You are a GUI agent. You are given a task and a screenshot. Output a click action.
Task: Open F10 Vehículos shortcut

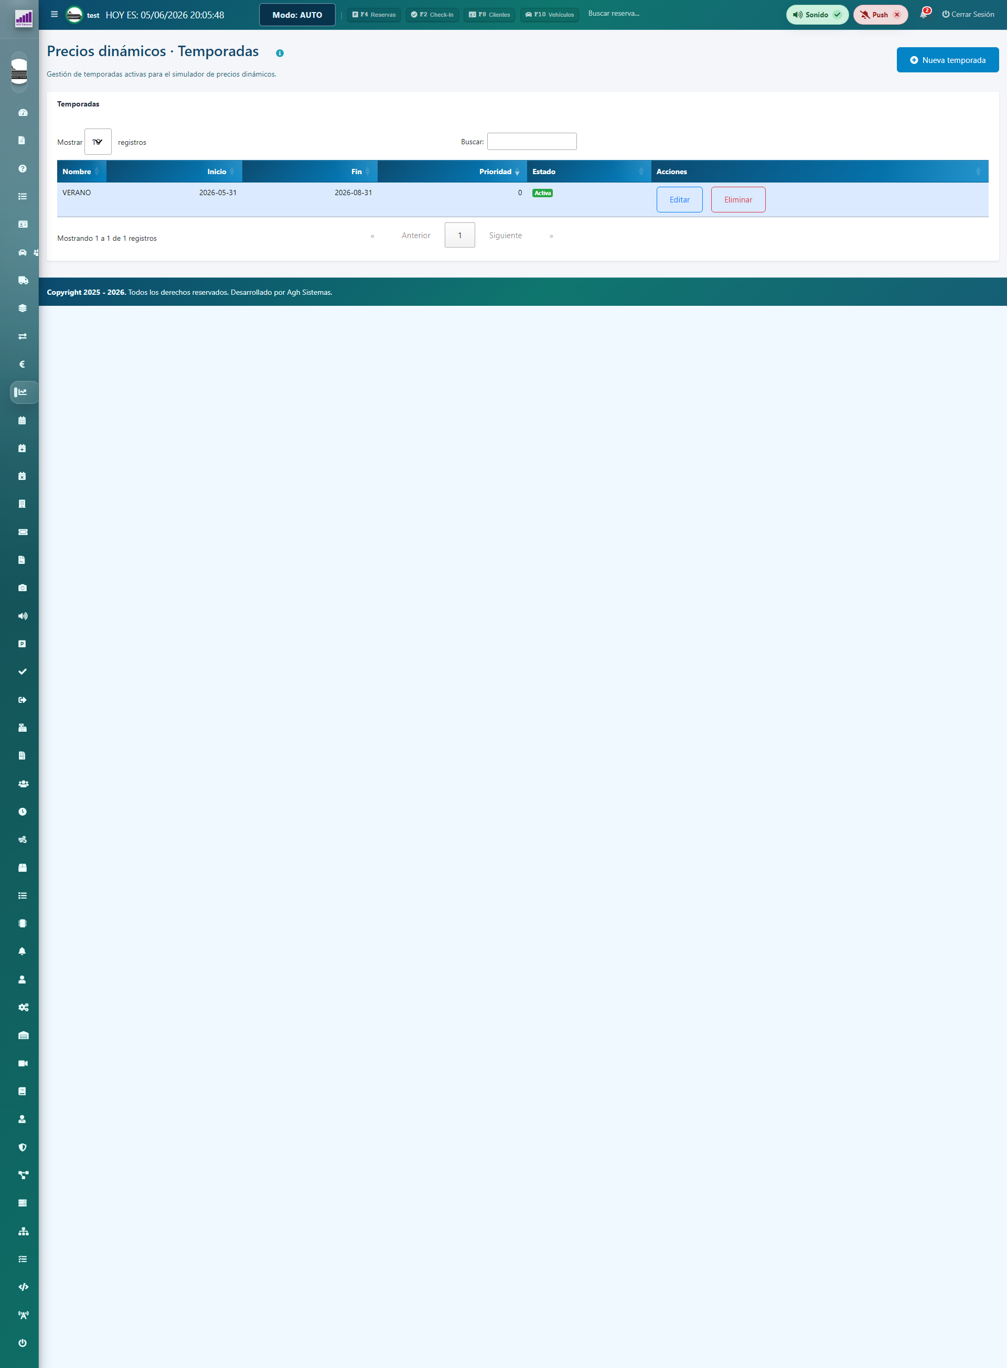pyautogui.click(x=549, y=15)
